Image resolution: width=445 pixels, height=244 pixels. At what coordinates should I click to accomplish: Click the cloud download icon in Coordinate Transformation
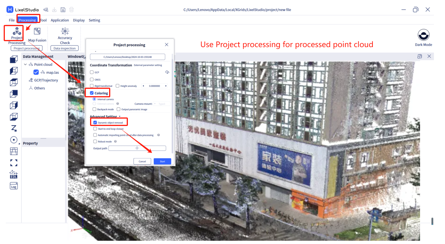[x=167, y=72]
